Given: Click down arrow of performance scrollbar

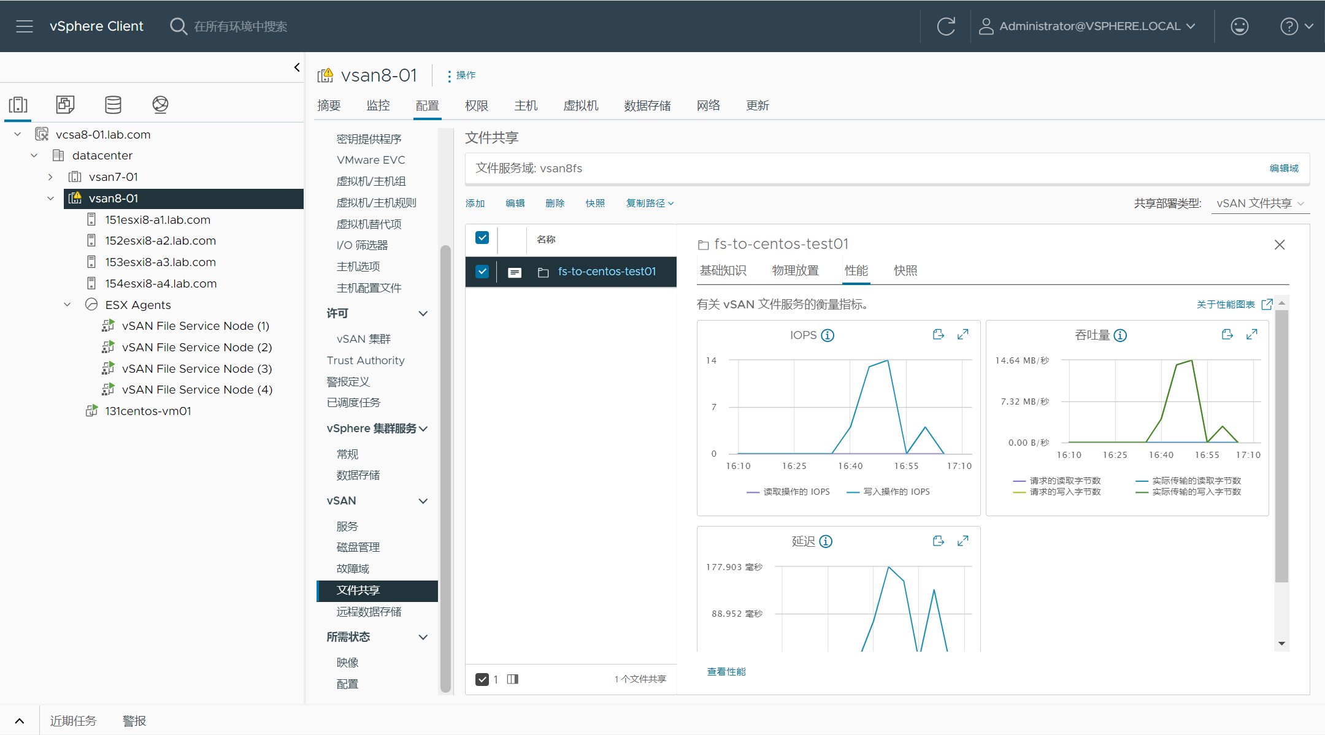Looking at the screenshot, I should 1281,644.
